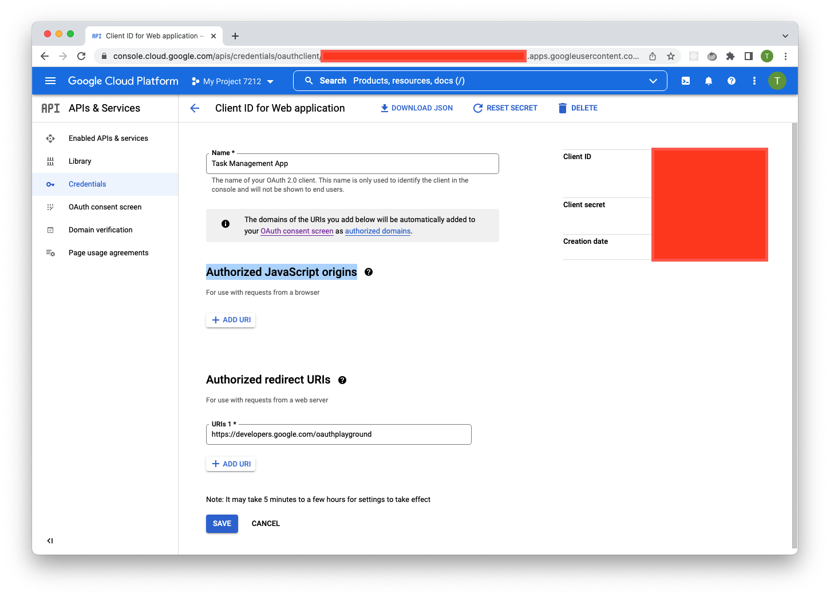
Task: Bookmark this page with the star icon
Action: point(671,56)
